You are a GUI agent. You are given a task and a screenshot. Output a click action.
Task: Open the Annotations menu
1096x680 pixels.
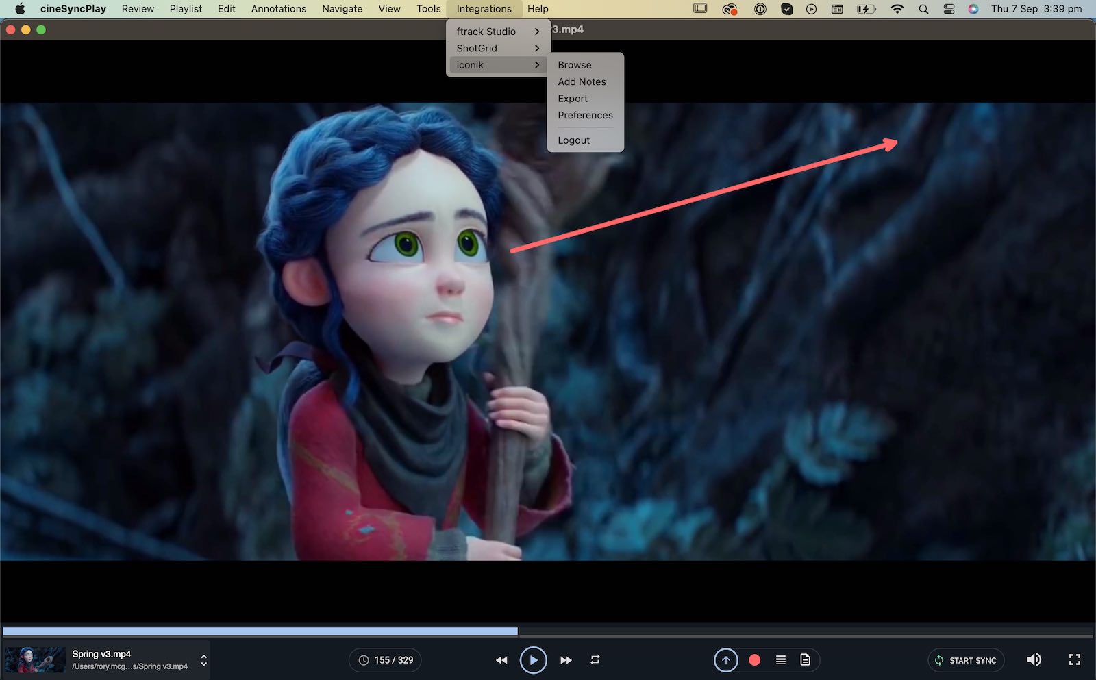279,9
